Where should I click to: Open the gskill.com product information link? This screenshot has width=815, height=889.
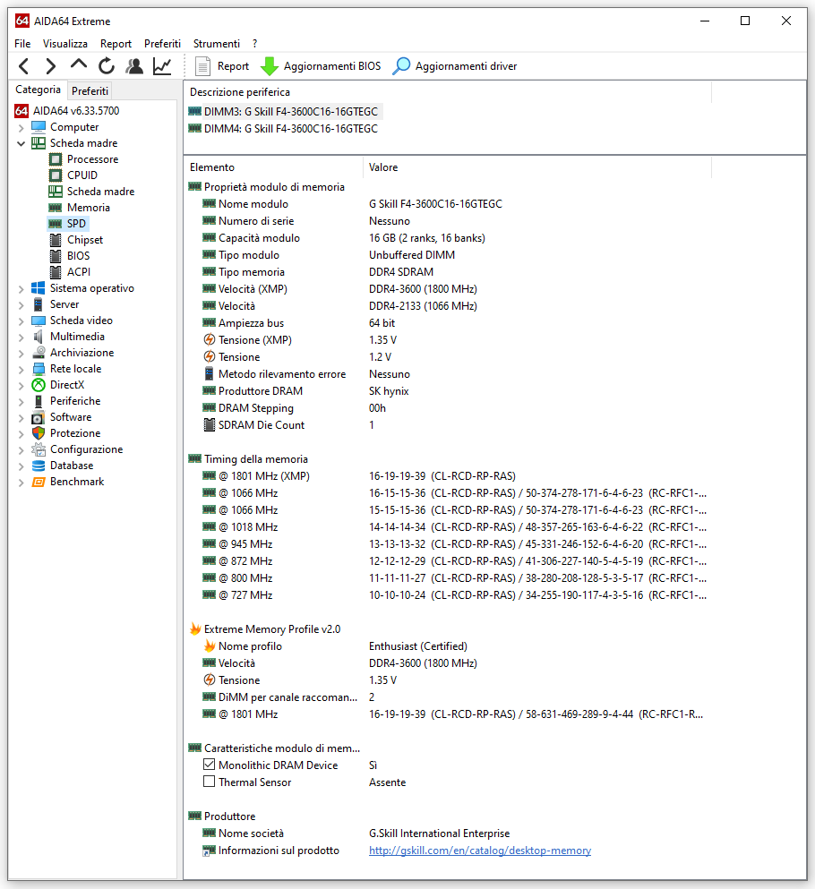tap(480, 850)
